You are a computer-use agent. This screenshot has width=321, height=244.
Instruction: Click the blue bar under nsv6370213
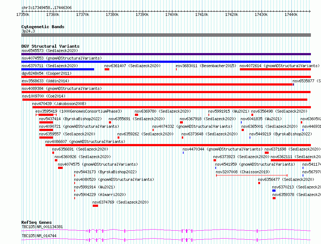[x=274, y=191]
